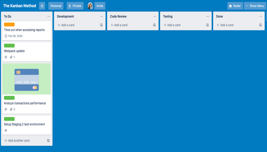The image size is (267, 152).
Task: Toggle Private board visibility button
Action: 75,6
